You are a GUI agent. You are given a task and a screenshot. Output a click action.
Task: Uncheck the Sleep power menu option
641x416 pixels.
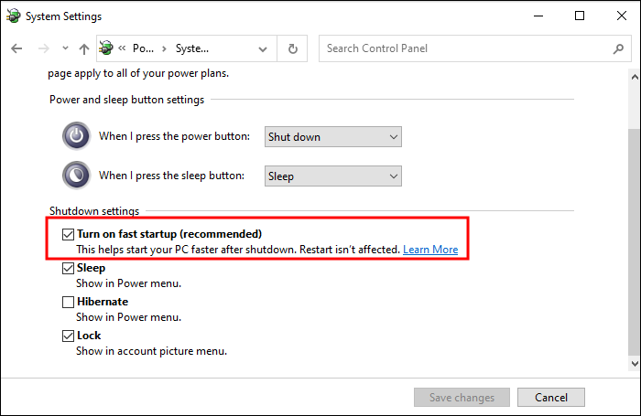pyautogui.click(x=68, y=268)
